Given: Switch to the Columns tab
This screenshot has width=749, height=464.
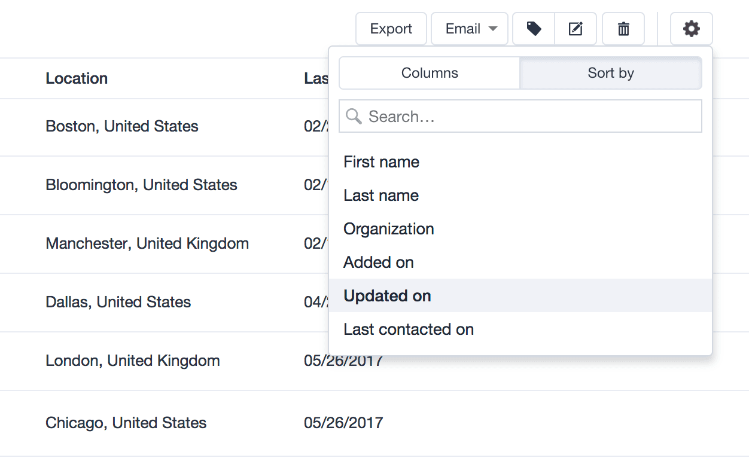Looking at the screenshot, I should (x=430, y=73).
